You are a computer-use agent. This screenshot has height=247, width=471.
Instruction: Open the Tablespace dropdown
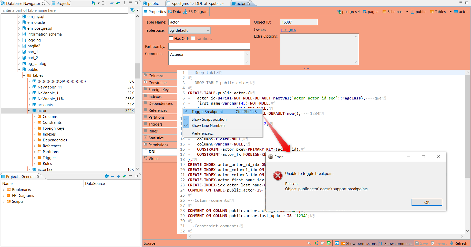pyautogui.click(x=208, y=30)
